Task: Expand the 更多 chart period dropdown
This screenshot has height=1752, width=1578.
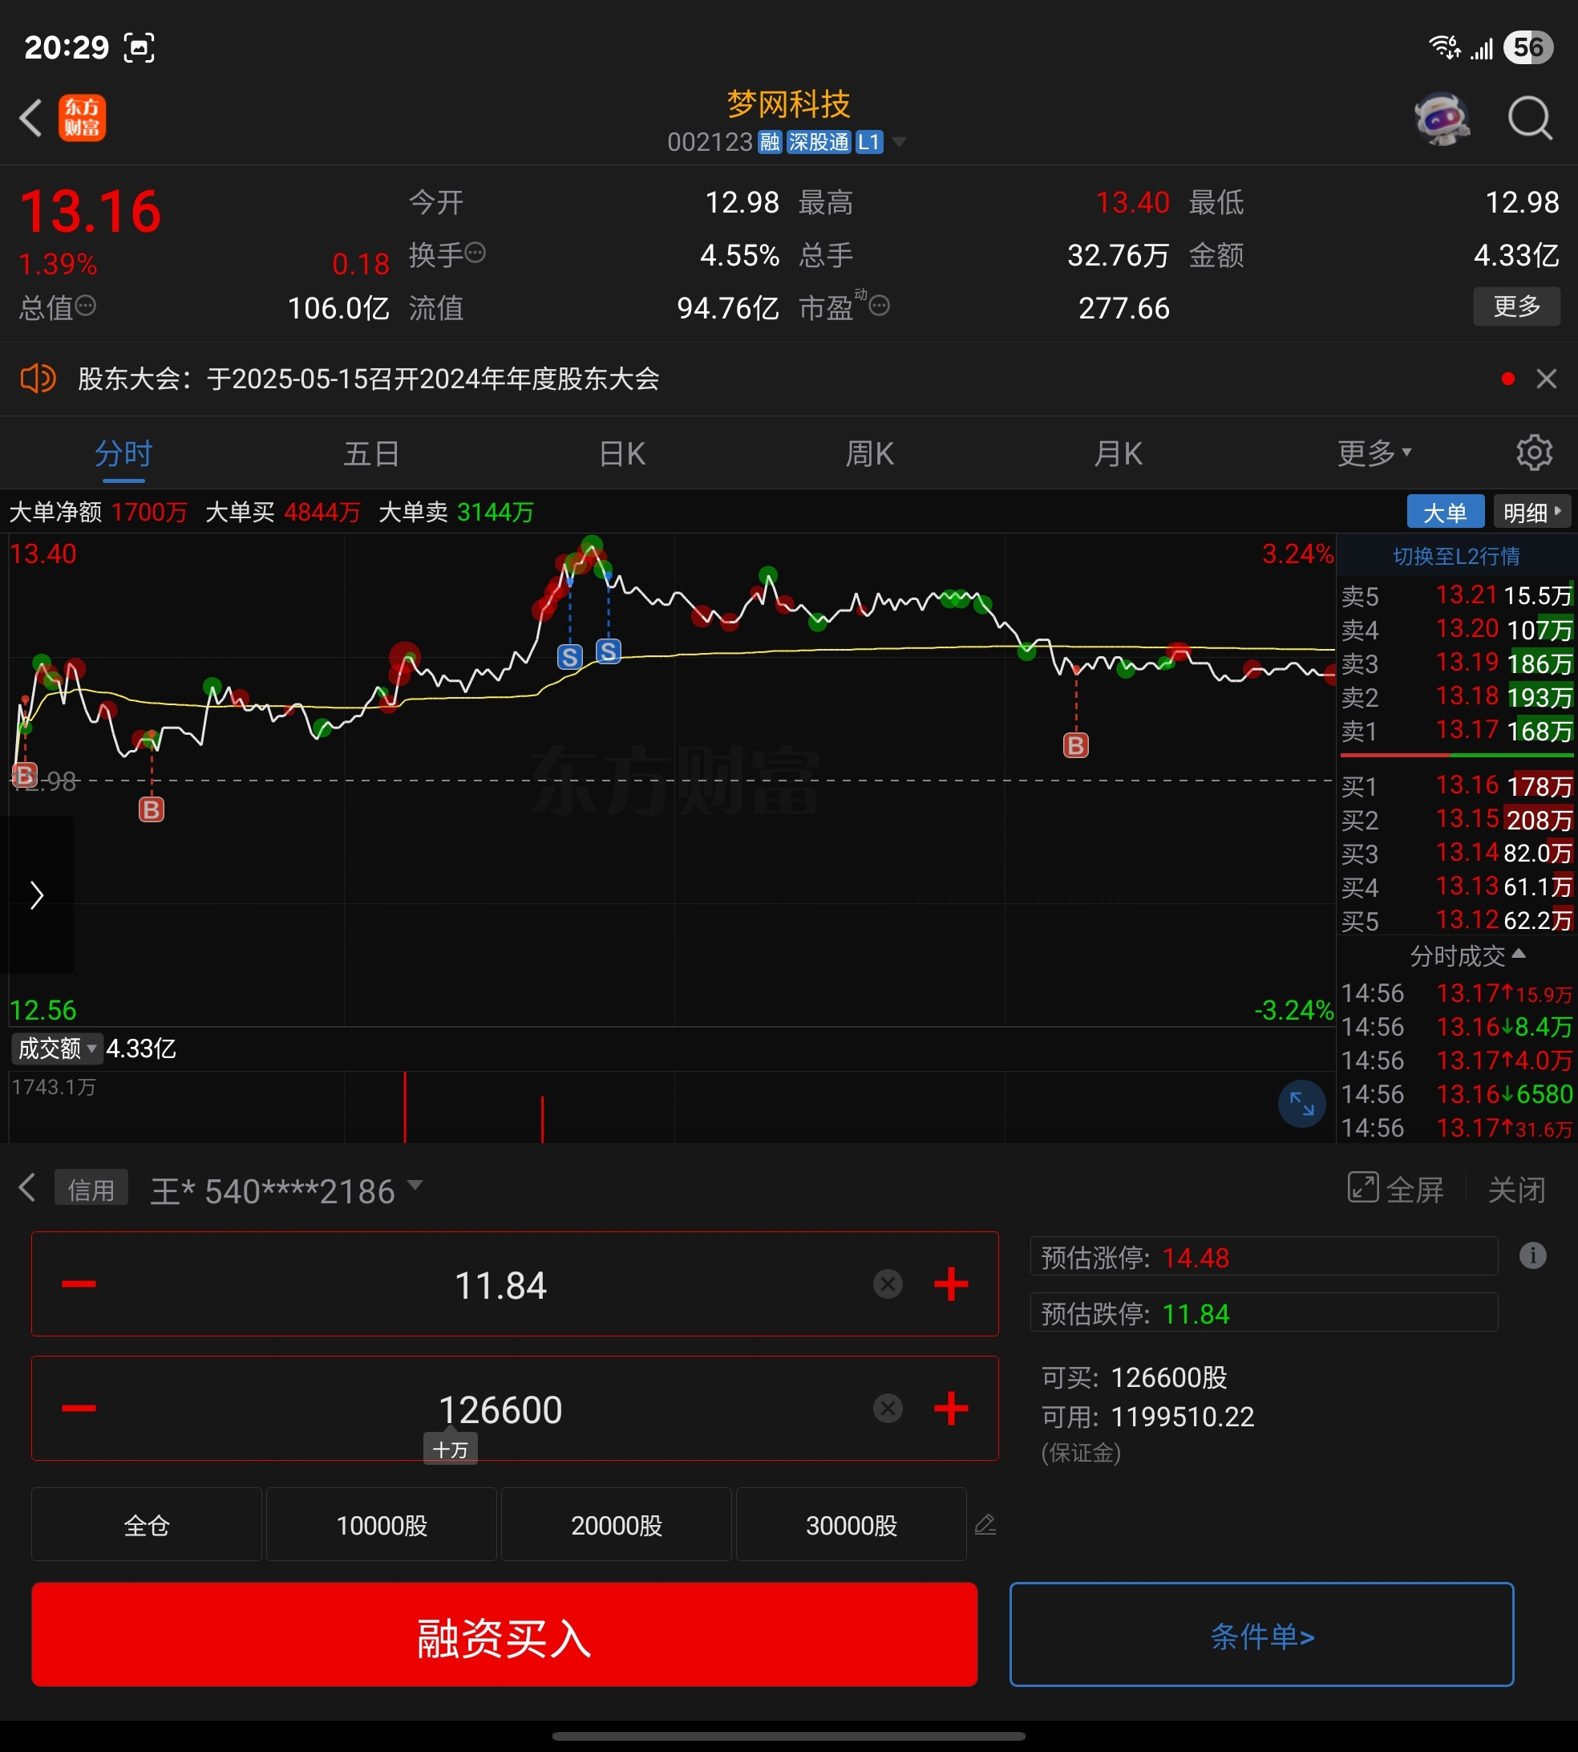Action: (x=1374, y=452)
